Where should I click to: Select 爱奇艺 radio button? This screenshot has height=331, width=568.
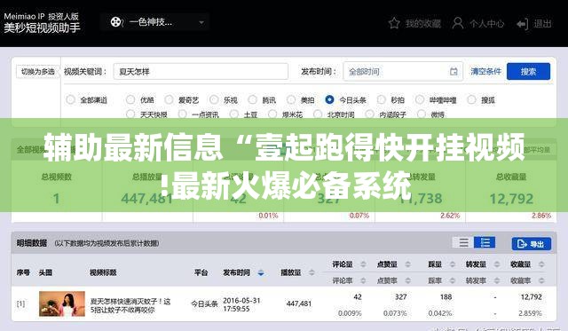(169, 99)
